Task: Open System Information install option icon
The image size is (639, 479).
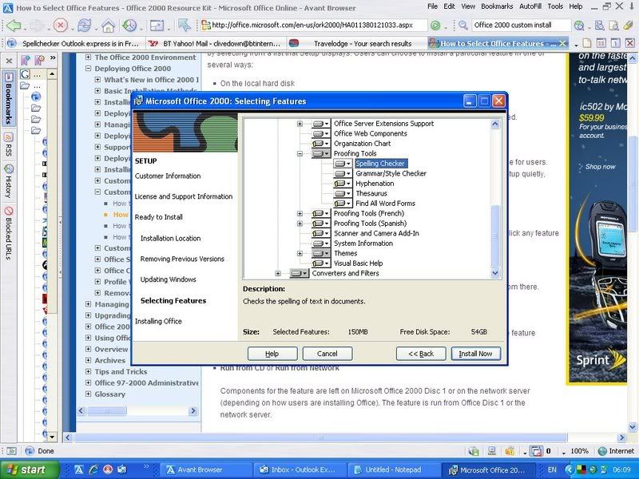Action: point(321,243)
